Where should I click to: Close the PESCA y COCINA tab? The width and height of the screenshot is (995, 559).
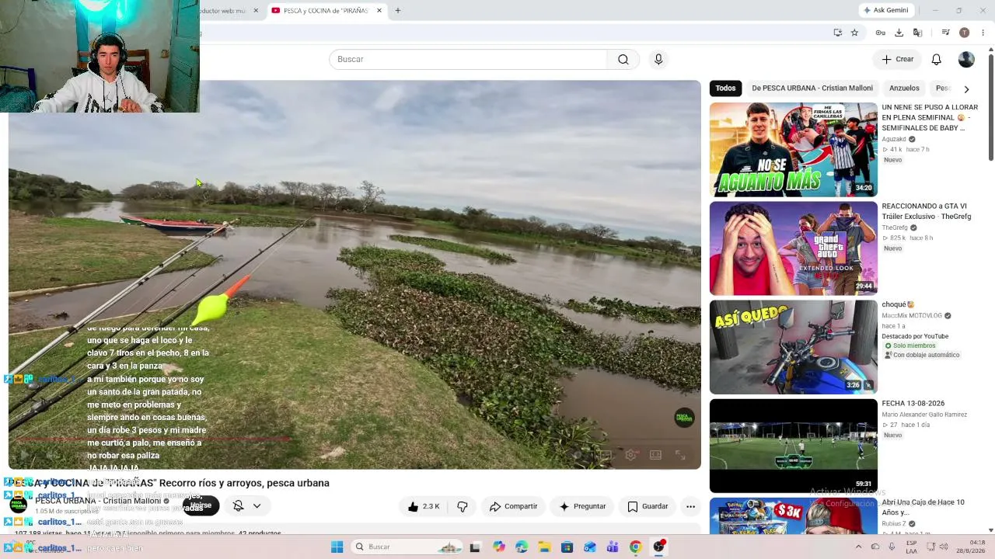379,11
